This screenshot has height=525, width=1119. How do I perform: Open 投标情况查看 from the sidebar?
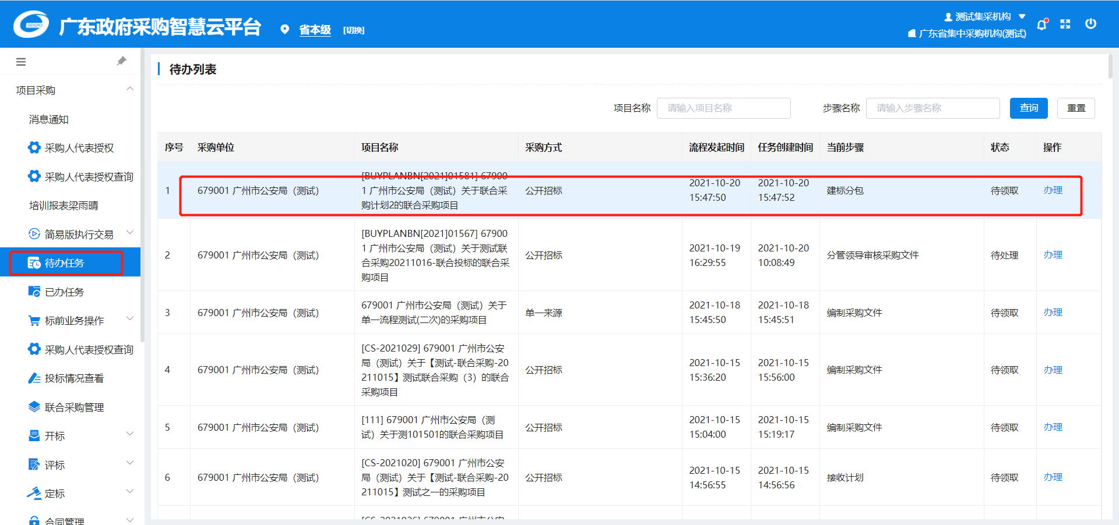click(74, 378)
